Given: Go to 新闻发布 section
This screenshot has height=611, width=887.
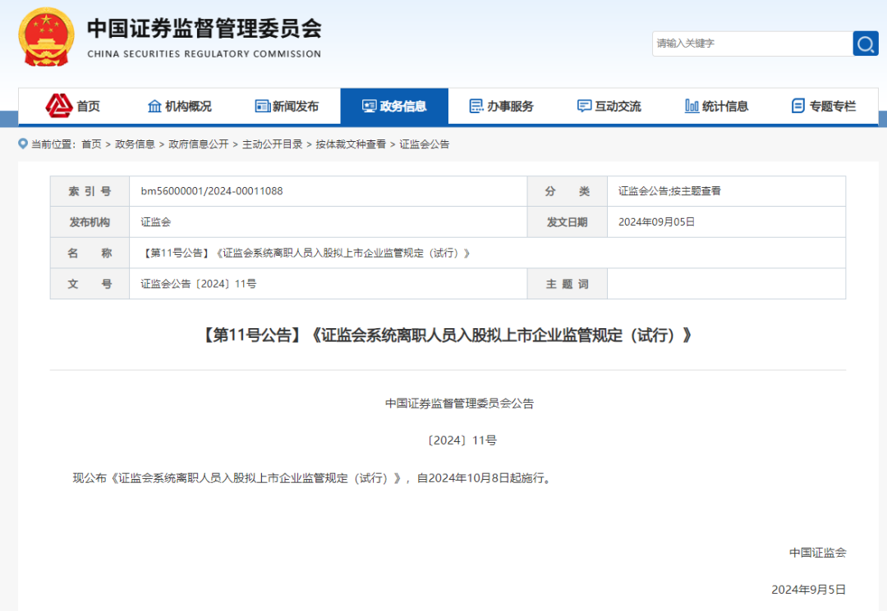Looking at the screenshot, I should click(x=287, y=106).
